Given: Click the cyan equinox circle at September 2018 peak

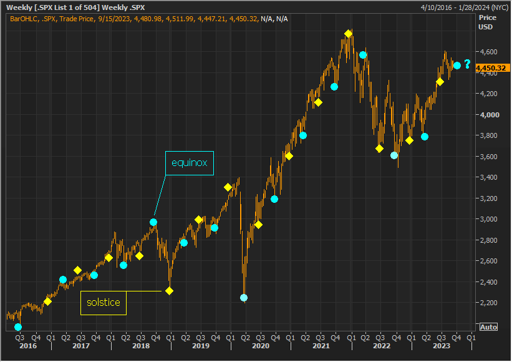Looking at the screenshot, I should (153, 222).
